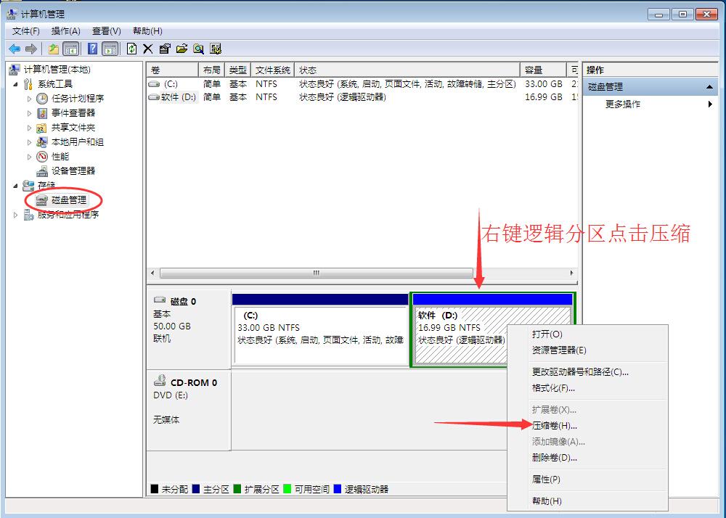Expand the 事件查看器 node
This screenshot has width=726, height=518.
[29, 113]
